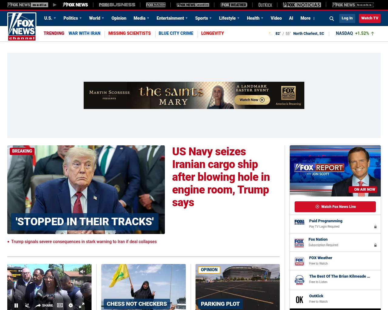Open the AI section
Screen dimensions: 388x310
click(x=291, y=18)
